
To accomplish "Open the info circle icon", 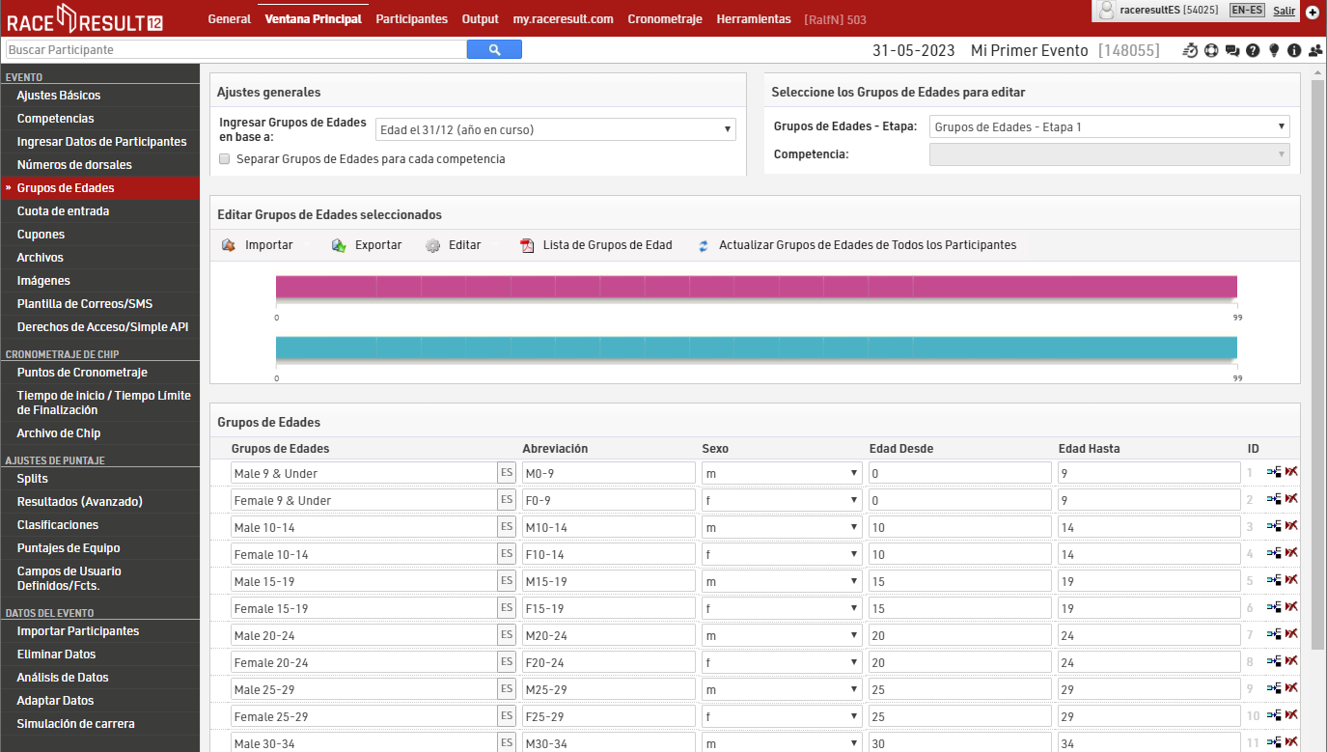I will coord(1294,50).
